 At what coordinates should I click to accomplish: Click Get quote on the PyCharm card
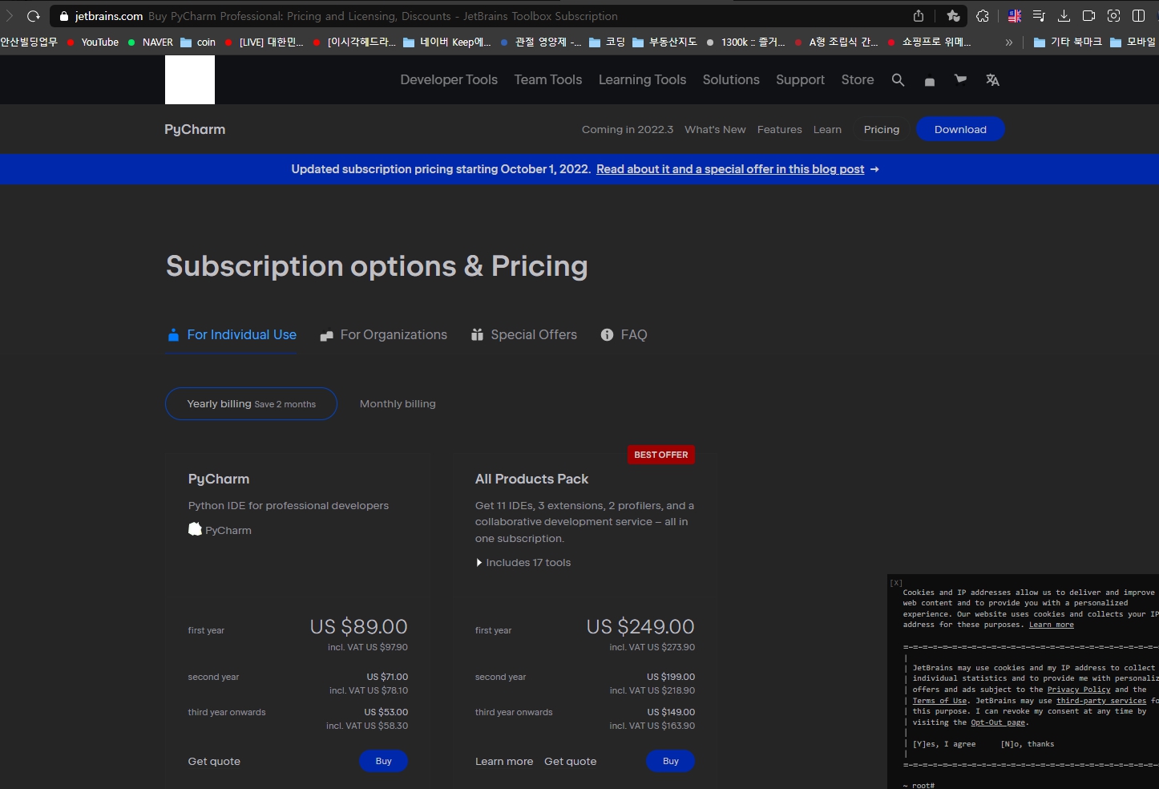[x=214, y=762]
